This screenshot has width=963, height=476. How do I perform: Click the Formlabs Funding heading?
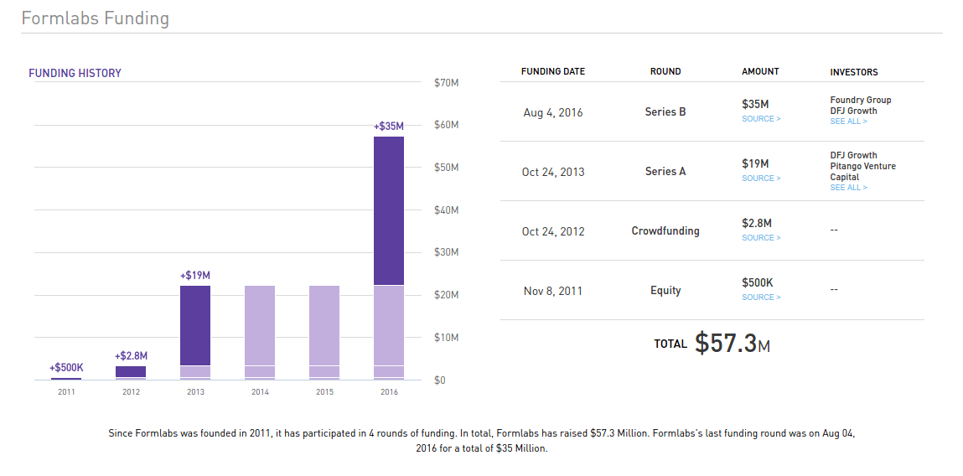pyautogui.click(x=96, y=18)
